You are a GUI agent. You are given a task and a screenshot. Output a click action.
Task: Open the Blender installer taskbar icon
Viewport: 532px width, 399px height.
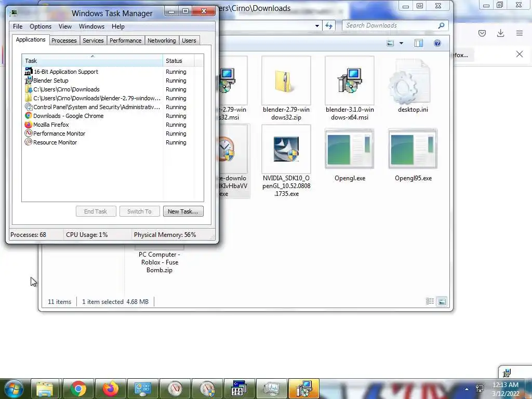pos(303,389)
